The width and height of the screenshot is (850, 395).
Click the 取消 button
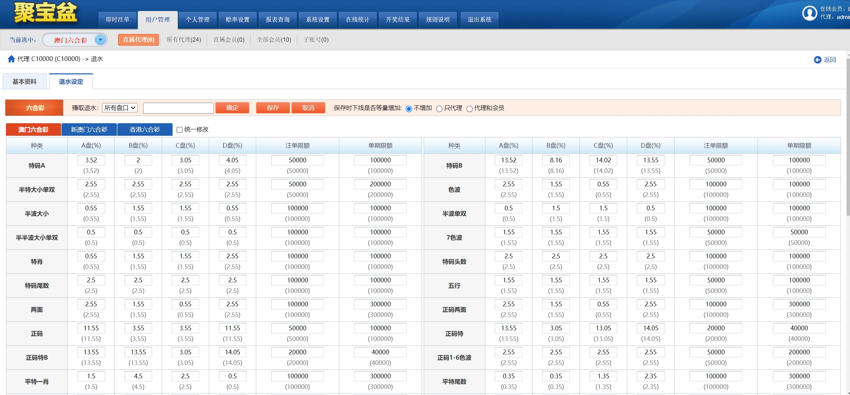(x=308, y=108)
